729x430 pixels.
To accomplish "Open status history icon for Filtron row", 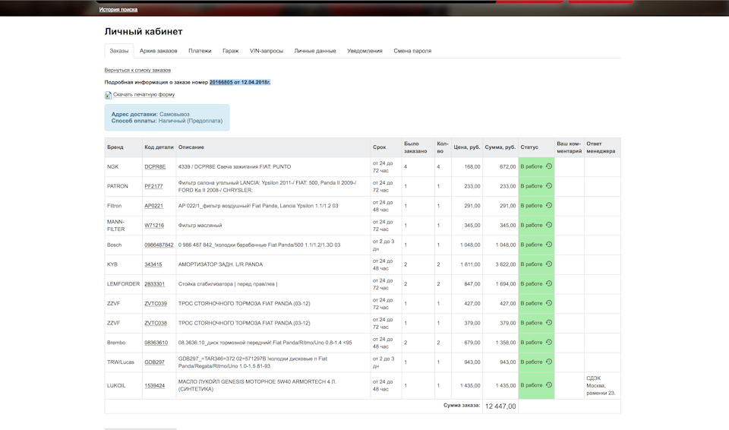I will (x=548, y=205).
